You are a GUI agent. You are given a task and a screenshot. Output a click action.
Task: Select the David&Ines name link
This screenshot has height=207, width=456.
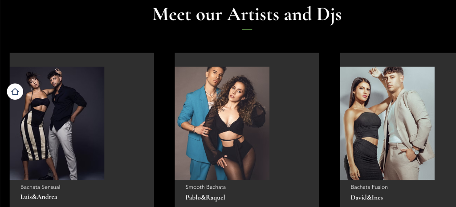367,197
